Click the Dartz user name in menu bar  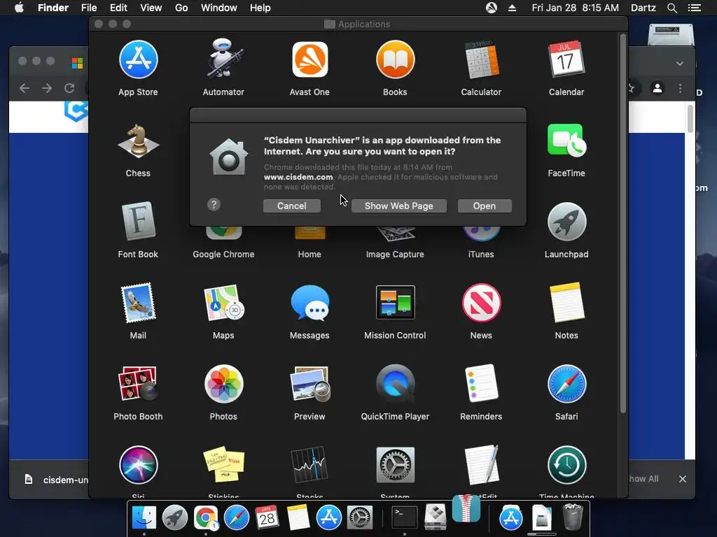(x=643, y=8)
